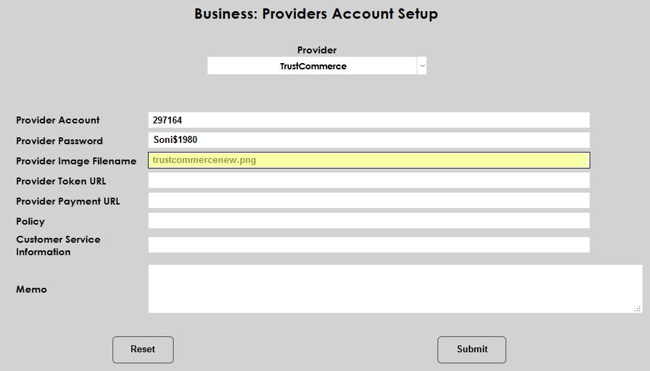Screen dimensions: 650x371
Task: Click the Provider Payment URL input
Action: (369, 200)
